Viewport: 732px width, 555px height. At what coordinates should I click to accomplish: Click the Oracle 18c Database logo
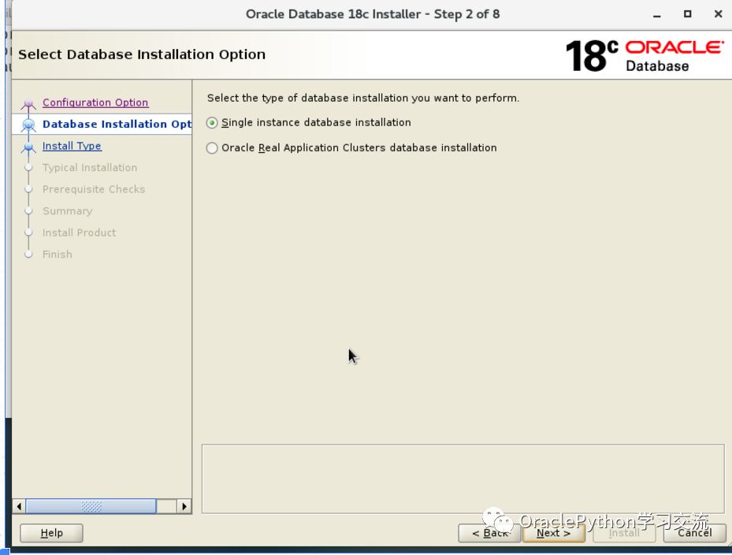645,56
